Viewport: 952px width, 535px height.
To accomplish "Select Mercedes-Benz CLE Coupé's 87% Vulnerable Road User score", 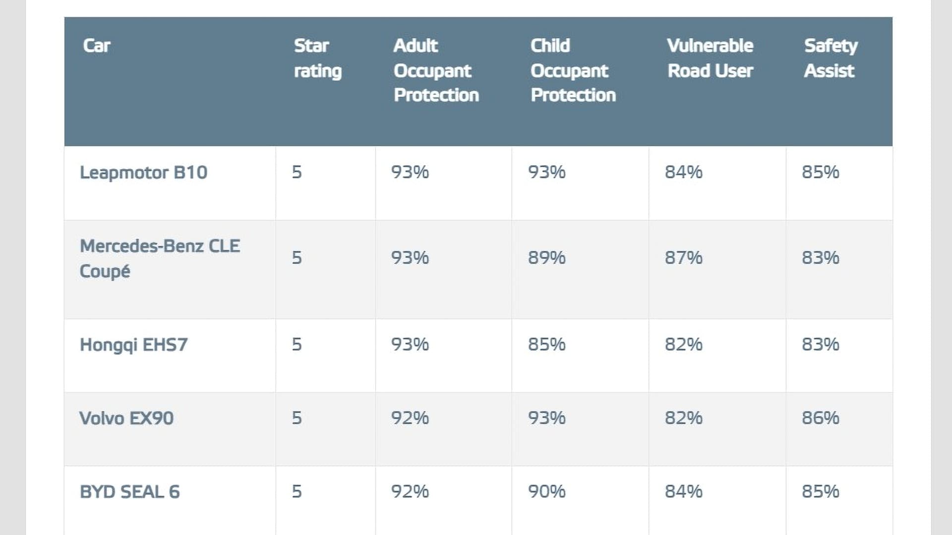I will click(x=683, y=258).
